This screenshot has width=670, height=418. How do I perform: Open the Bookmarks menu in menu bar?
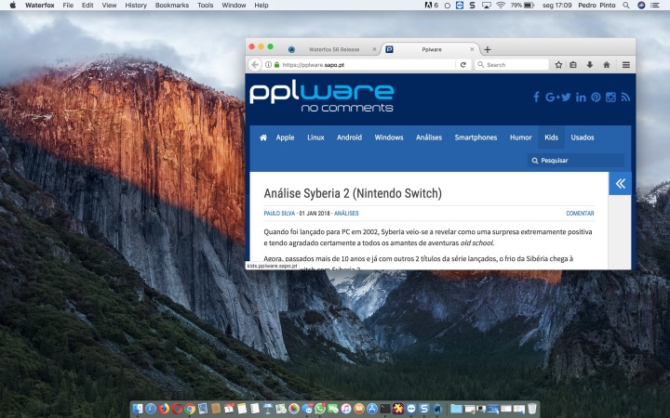(171, 6)
